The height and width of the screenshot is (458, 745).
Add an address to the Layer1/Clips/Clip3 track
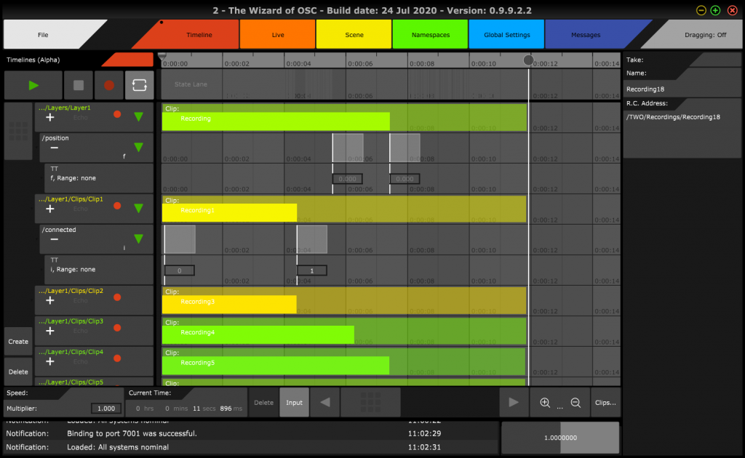pos(50,331)
